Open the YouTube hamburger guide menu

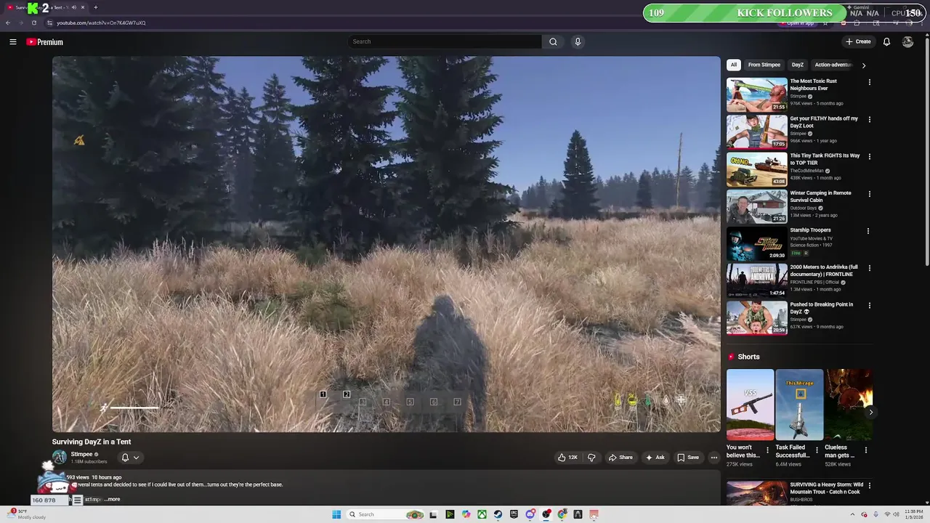click(x=13, y=42)
